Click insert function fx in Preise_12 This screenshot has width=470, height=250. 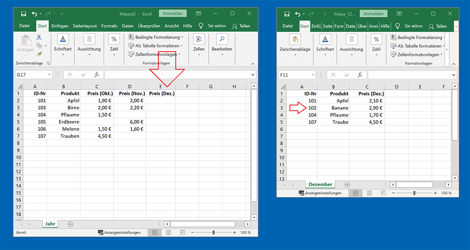(x=360, y=75)
